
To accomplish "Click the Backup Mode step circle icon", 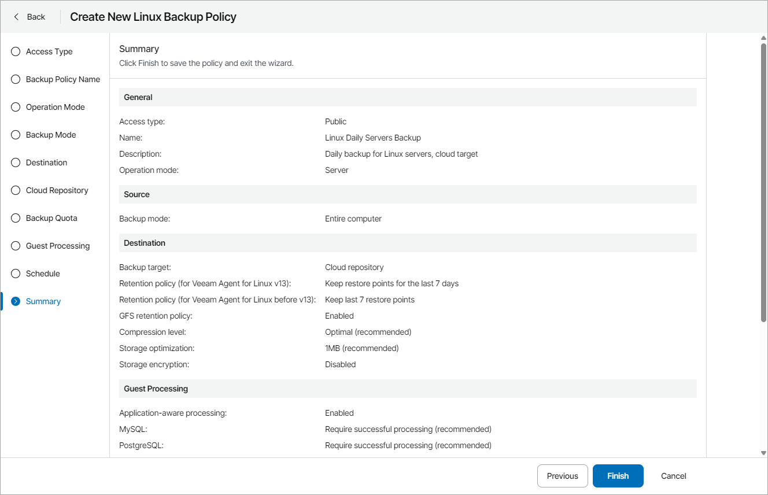I will click(x=16, y=135).
